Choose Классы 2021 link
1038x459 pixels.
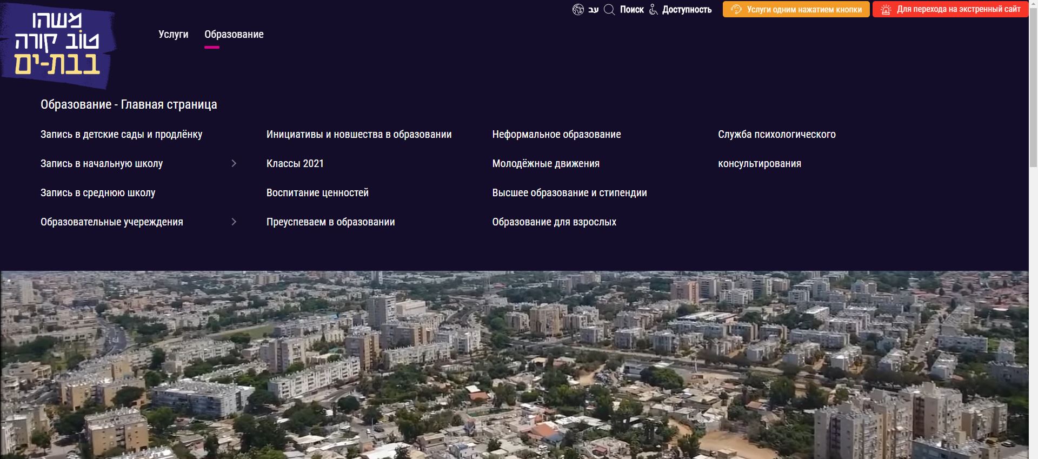(295, 164)
